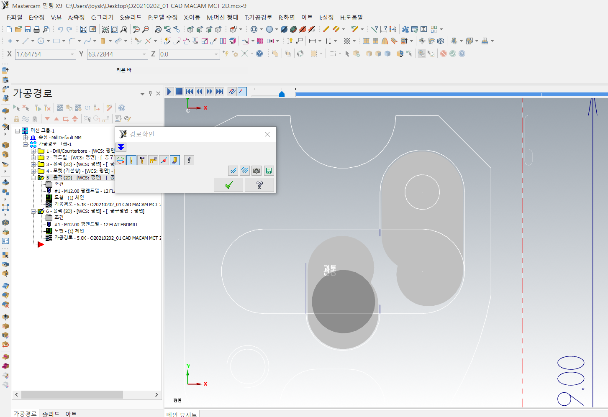
Task: Click the Toolpaths manager help icon
Action: coord(122,108)
